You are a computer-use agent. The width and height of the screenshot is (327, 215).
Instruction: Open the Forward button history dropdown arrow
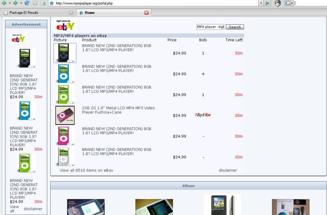tap(20, 3)
